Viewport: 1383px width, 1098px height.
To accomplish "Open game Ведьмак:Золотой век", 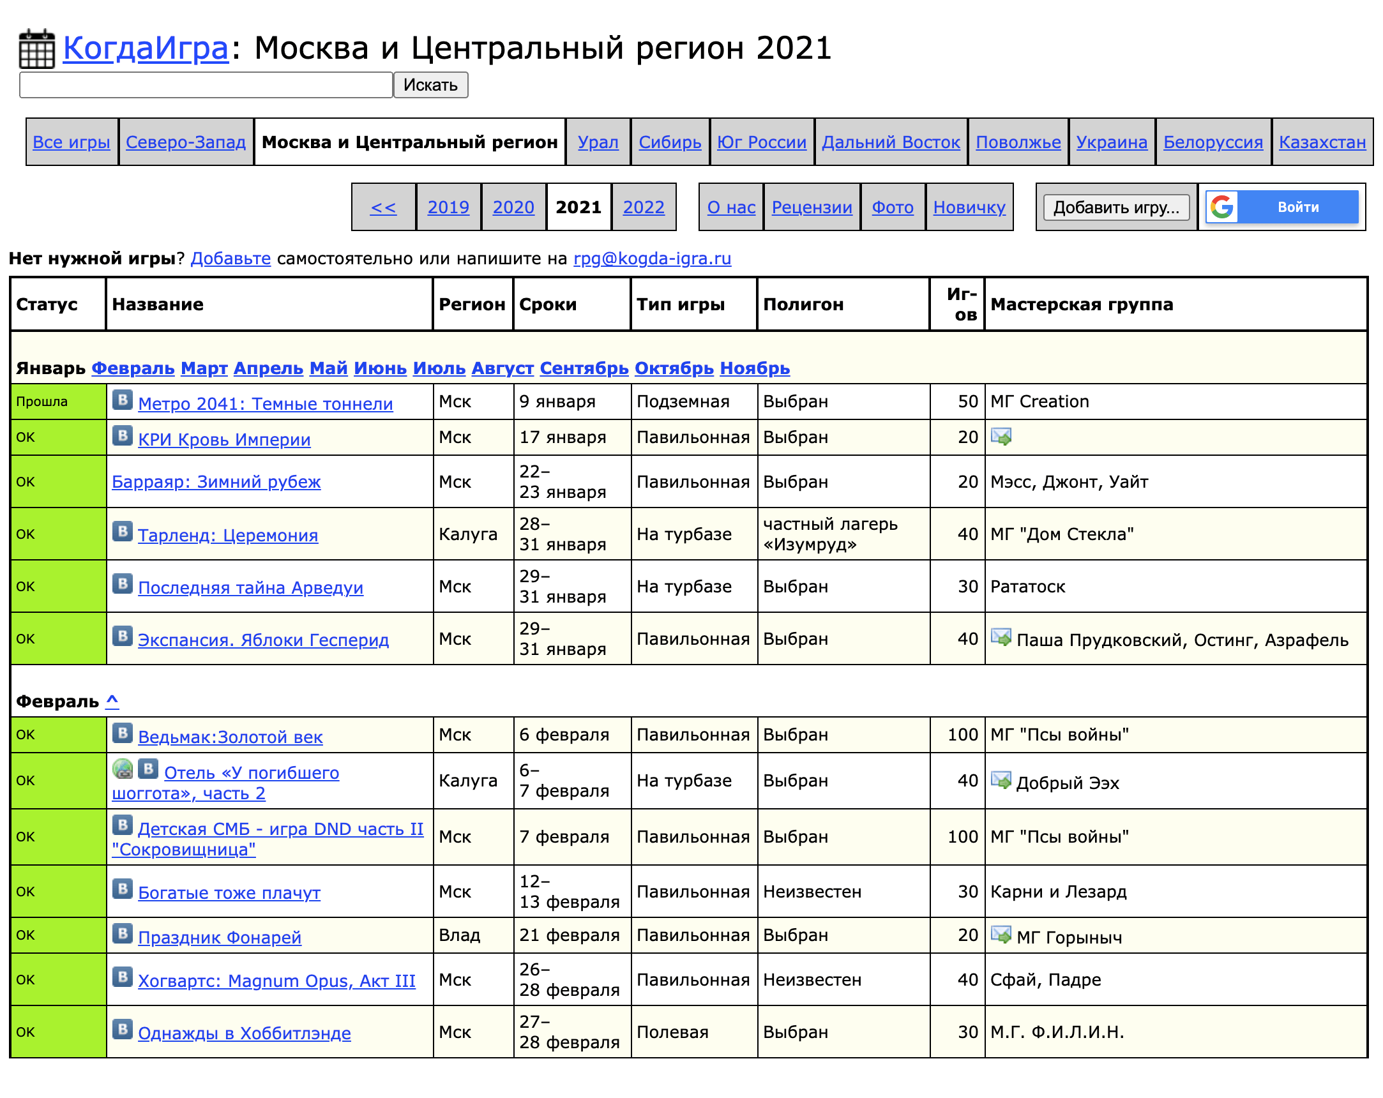I will 231,737.
